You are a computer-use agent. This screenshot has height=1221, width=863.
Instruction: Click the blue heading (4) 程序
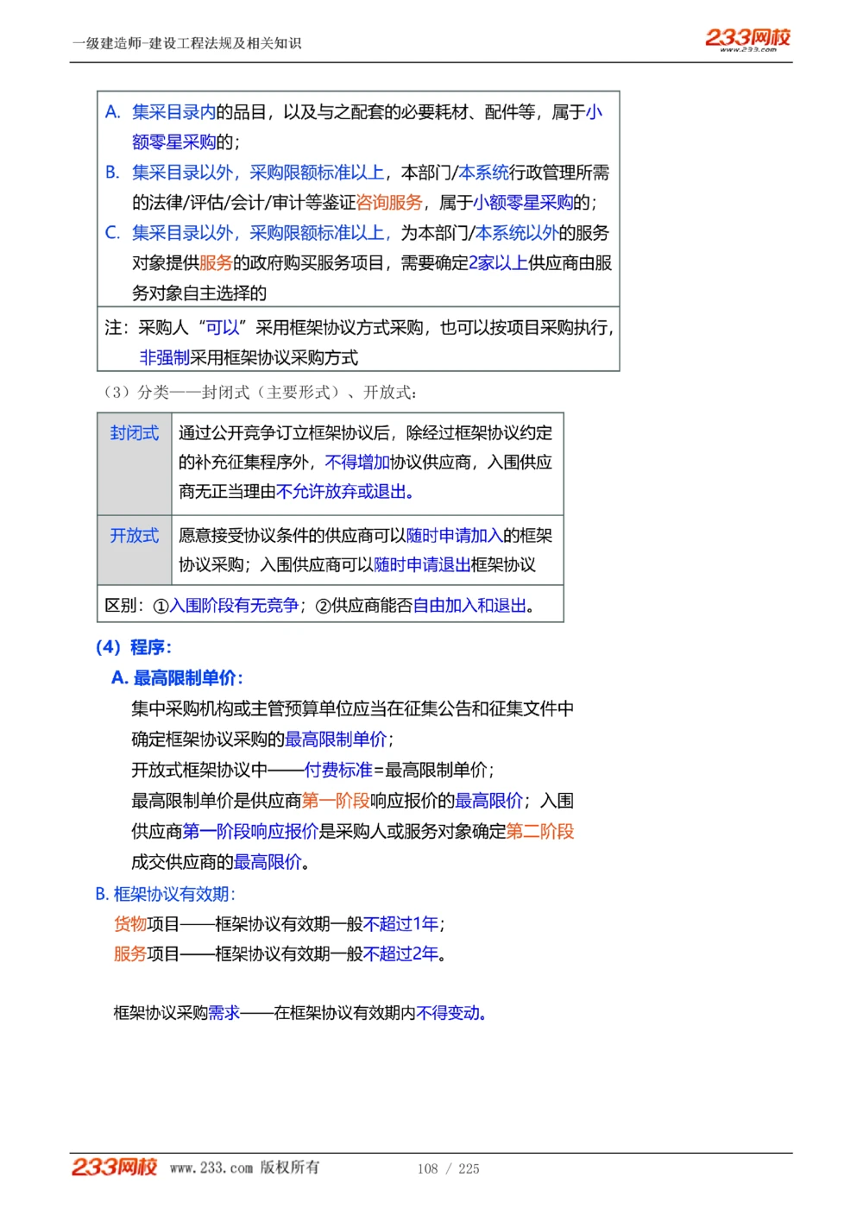click(135, 647)
